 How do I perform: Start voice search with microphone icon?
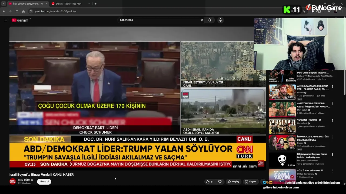point(220,20)
